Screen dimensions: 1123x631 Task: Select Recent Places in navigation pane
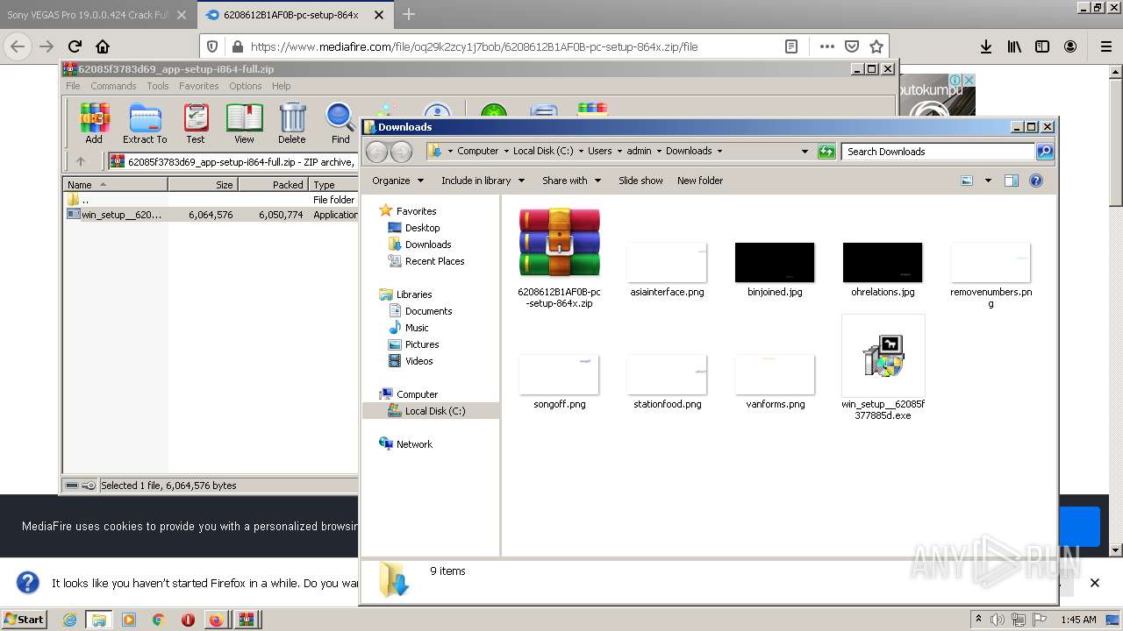coord(434,261)
